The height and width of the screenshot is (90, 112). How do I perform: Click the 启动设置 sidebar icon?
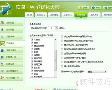click(2, 29)
